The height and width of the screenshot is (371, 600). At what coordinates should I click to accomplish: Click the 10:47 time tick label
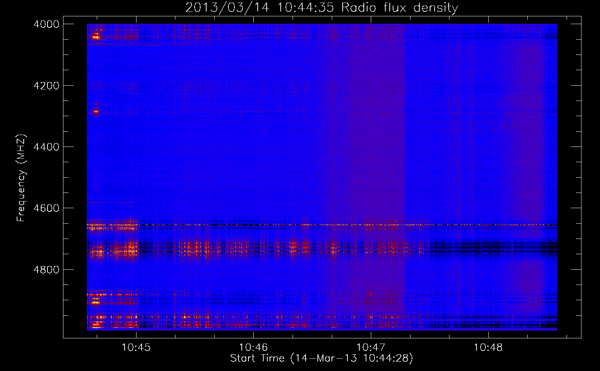pos(371,348)
